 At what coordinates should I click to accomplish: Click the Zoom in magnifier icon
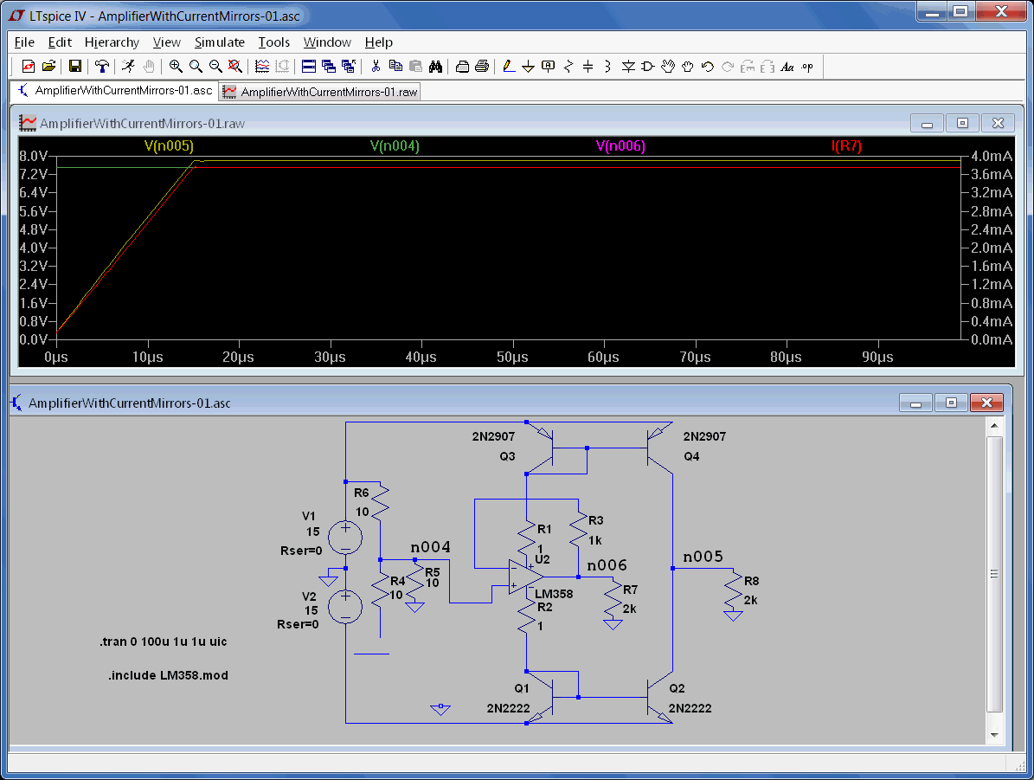point(176,67)
